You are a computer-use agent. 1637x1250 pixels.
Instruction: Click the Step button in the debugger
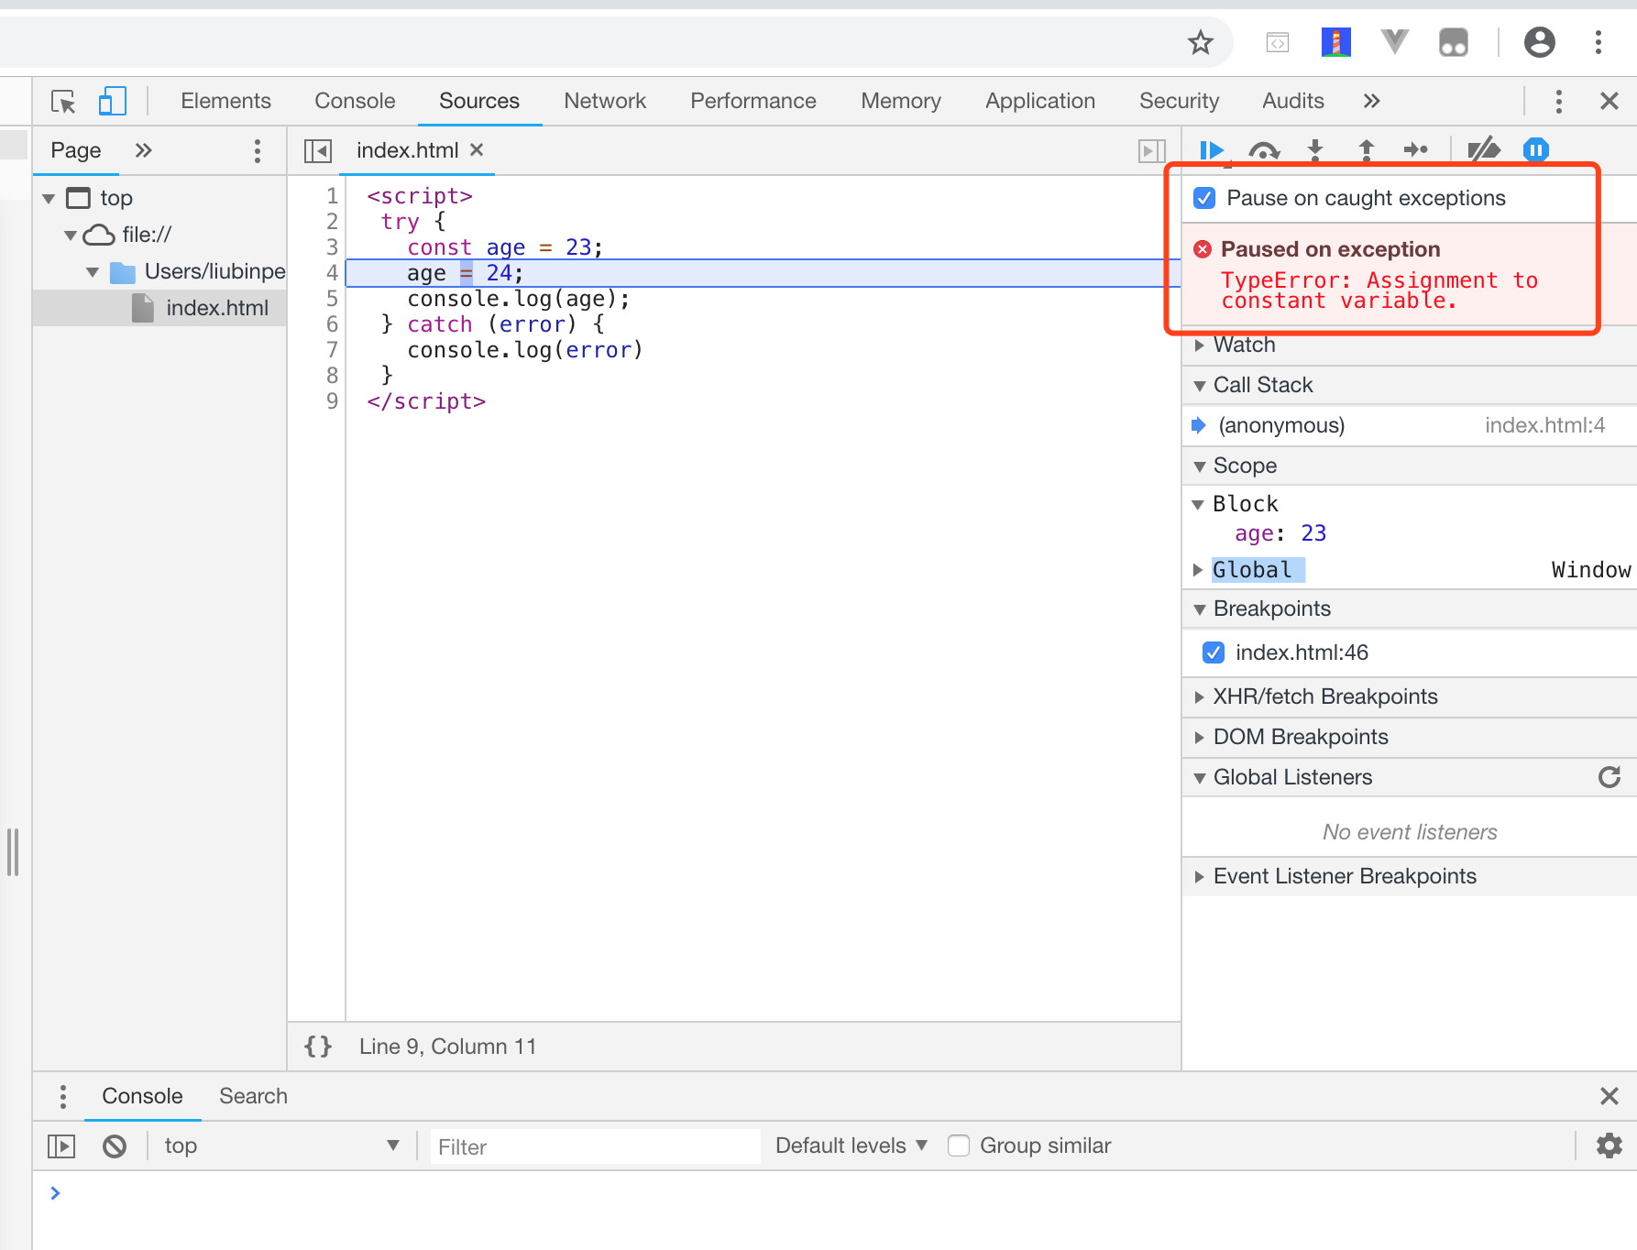[x=1416, y=150]
